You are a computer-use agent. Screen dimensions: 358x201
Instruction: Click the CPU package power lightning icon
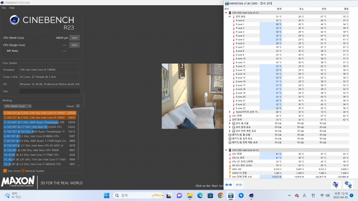(x=230, y=177)
